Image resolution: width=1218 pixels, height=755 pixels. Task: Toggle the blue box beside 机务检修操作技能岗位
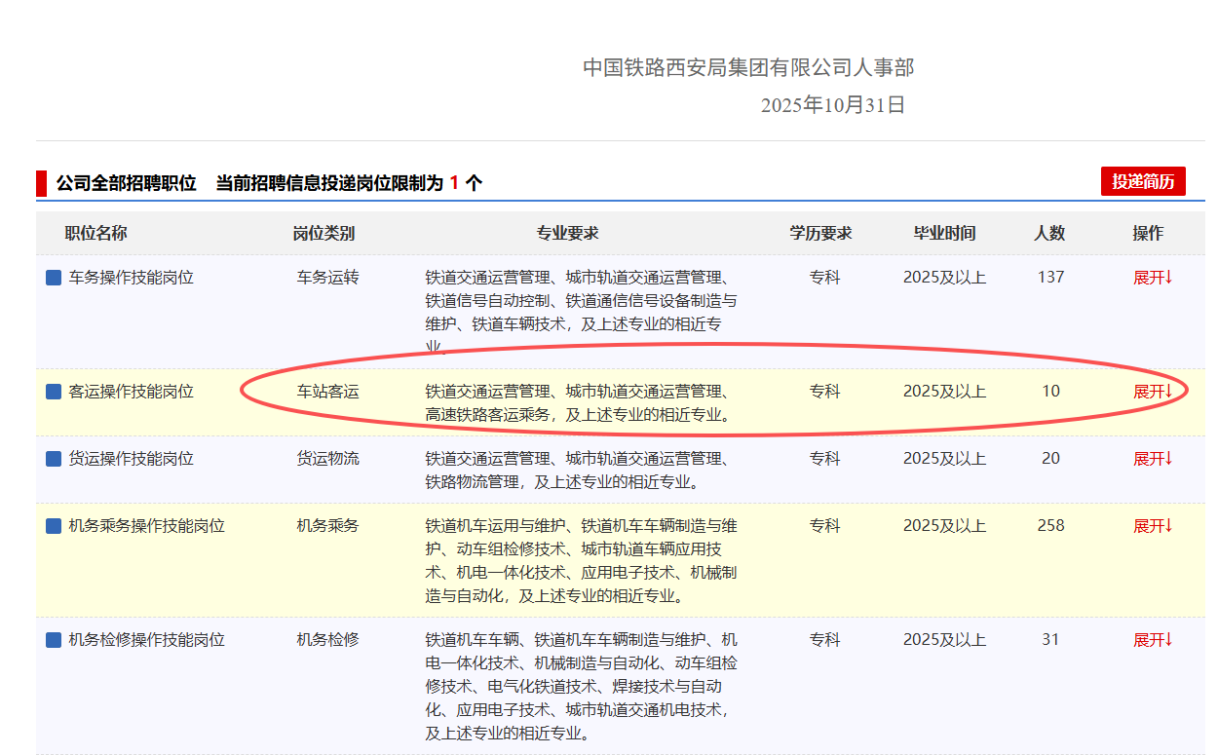click(55, 640)
